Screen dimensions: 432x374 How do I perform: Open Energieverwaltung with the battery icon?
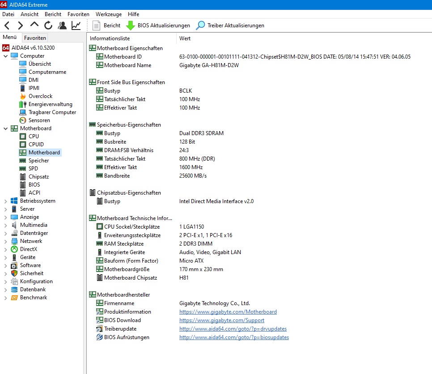click(46, 104)
